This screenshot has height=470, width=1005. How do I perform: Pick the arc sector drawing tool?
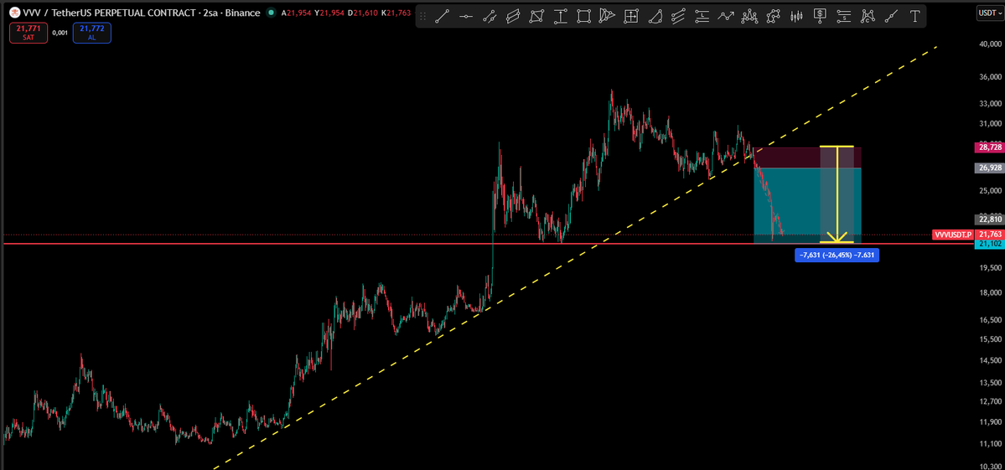pyautogui.click(x=655, y=17)
